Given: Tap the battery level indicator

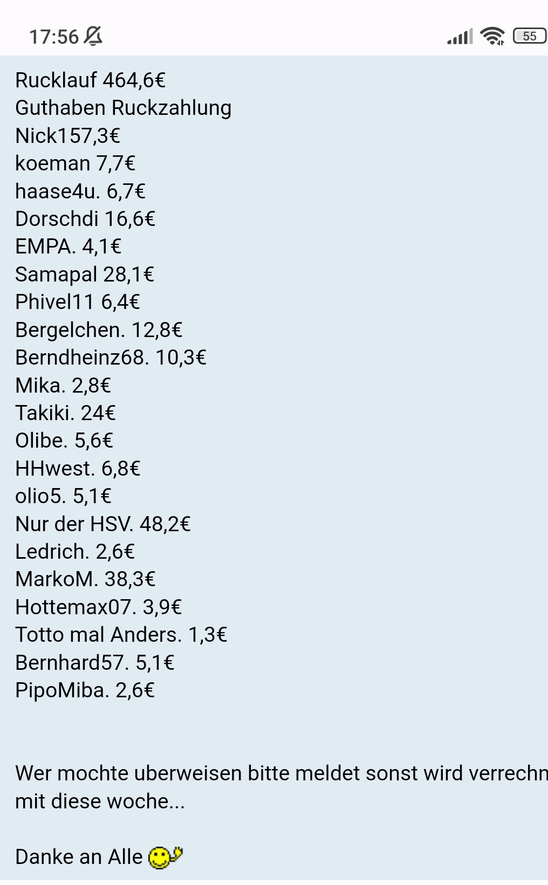Looking at the screenshot, I should click(x=530, y=36).
